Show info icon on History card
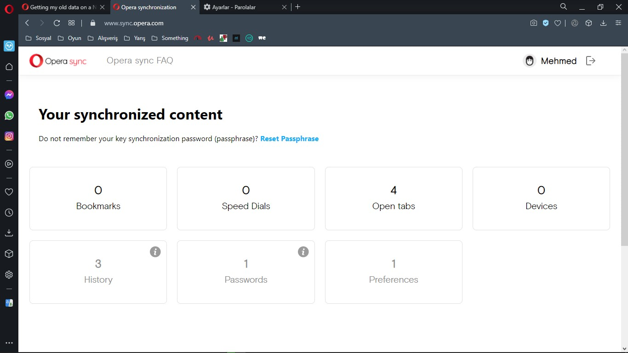 click(x=155, y=252)
